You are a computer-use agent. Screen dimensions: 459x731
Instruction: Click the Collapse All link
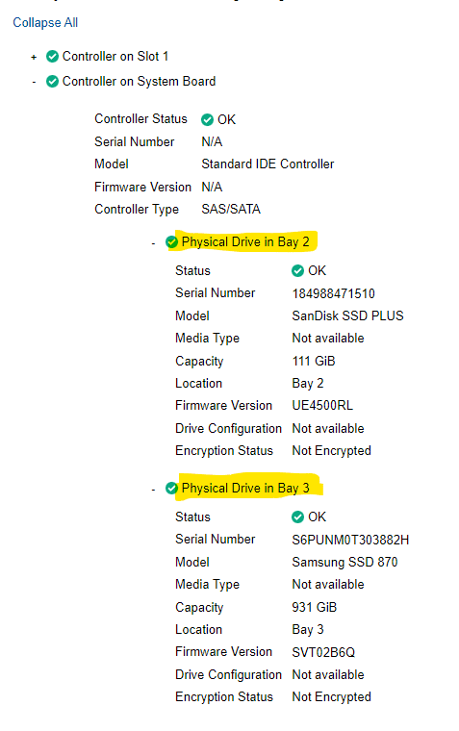[x=45, y=22]
